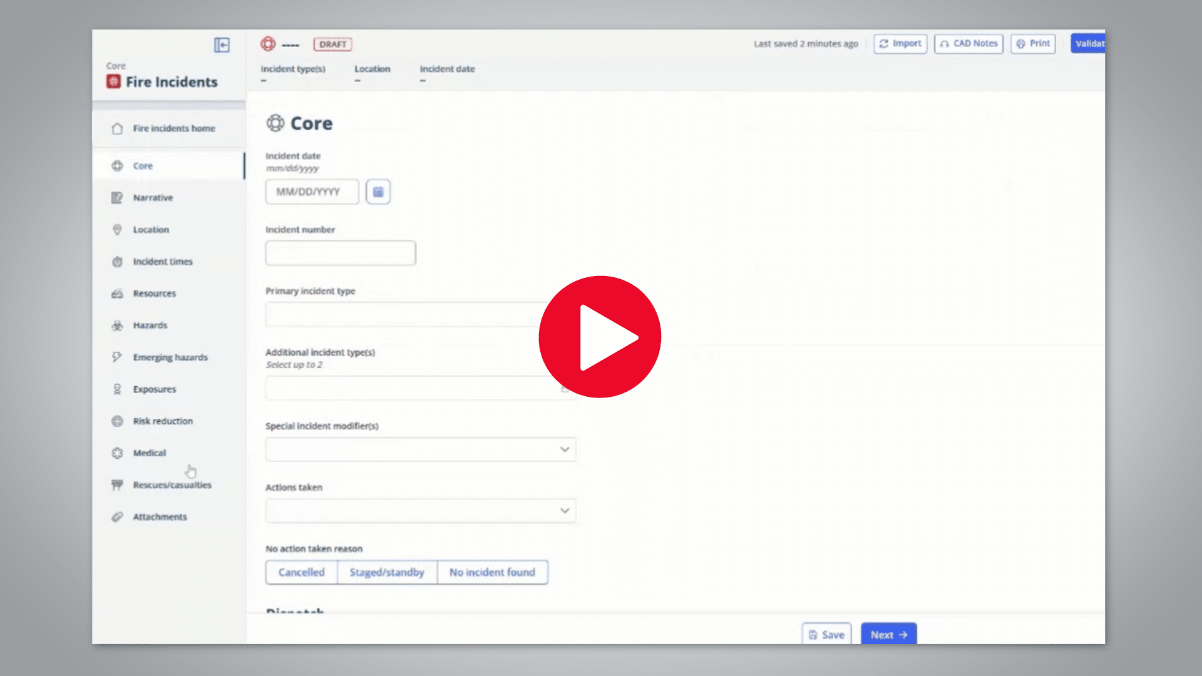
Task: Click the Next button
Action: (x=888, y=634)
